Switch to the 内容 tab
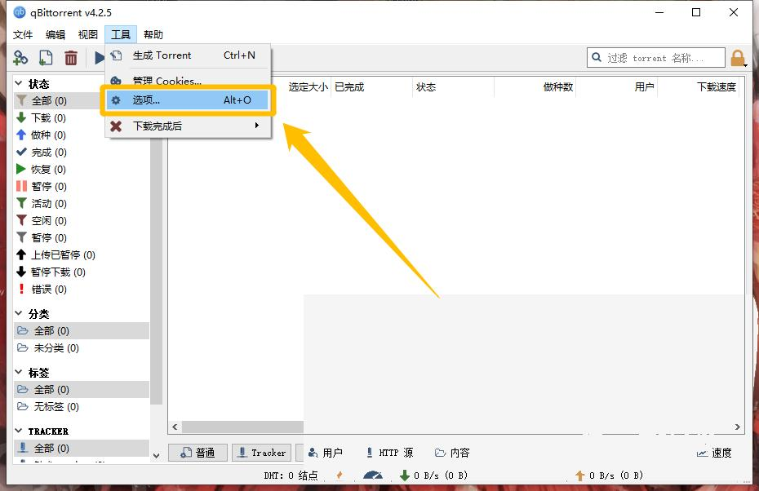The height and width of the screenshot is (491, 759). point(452,453)
